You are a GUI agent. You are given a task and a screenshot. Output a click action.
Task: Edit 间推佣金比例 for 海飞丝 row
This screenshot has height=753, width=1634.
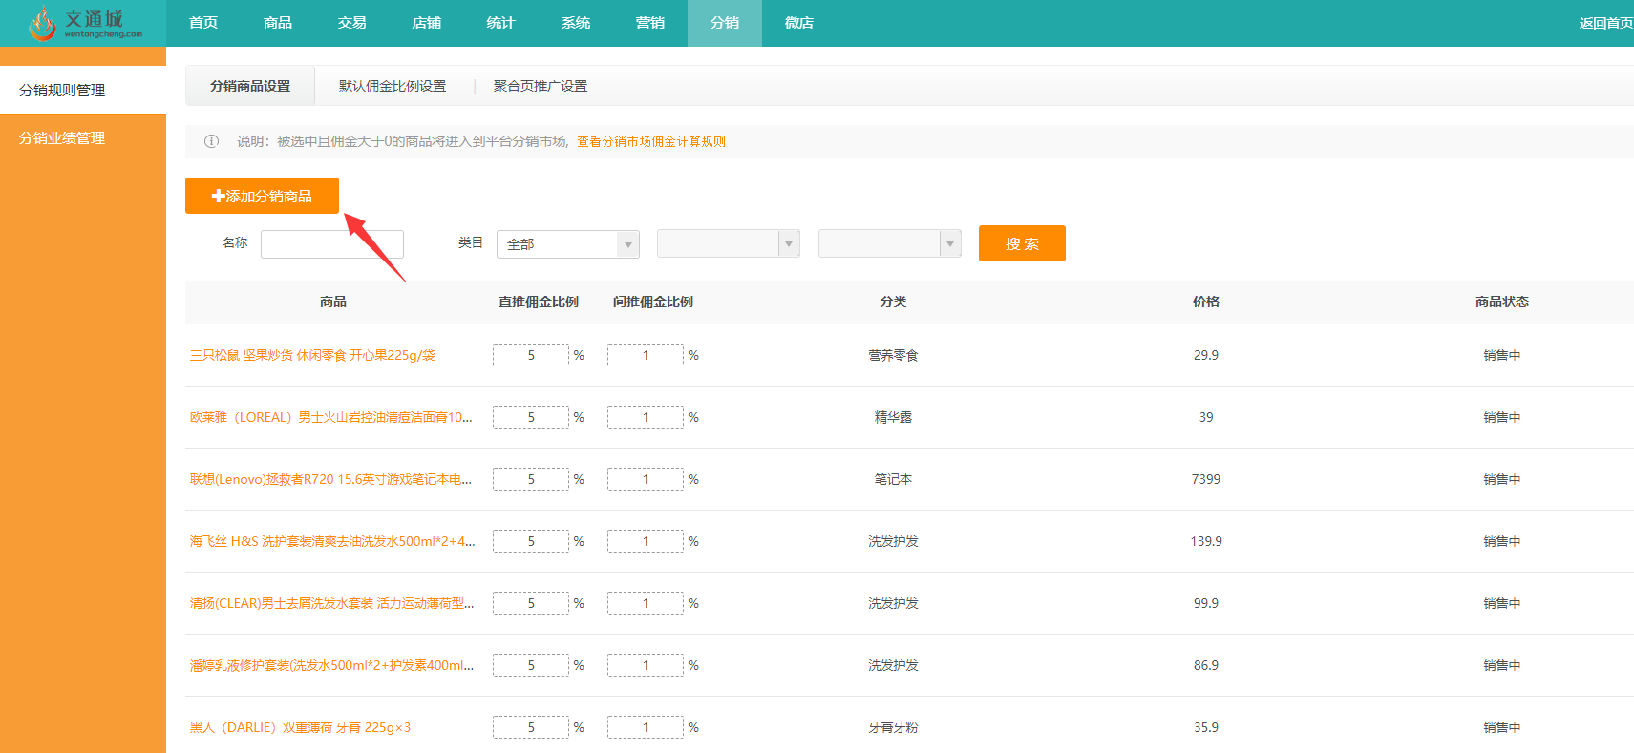646,541
